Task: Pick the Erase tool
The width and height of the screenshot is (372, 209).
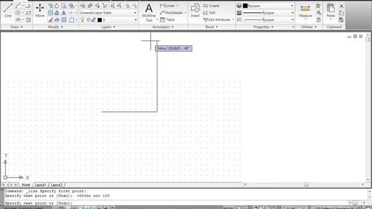Action: tap(51, 20)
